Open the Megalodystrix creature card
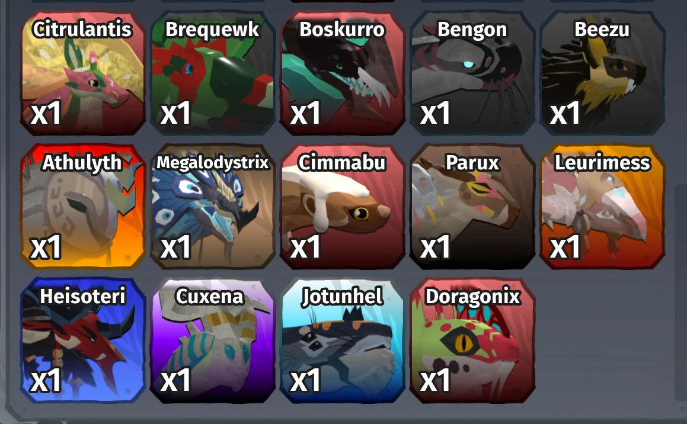The height and width of the screenshot is (424, 687). coord(212,206)
